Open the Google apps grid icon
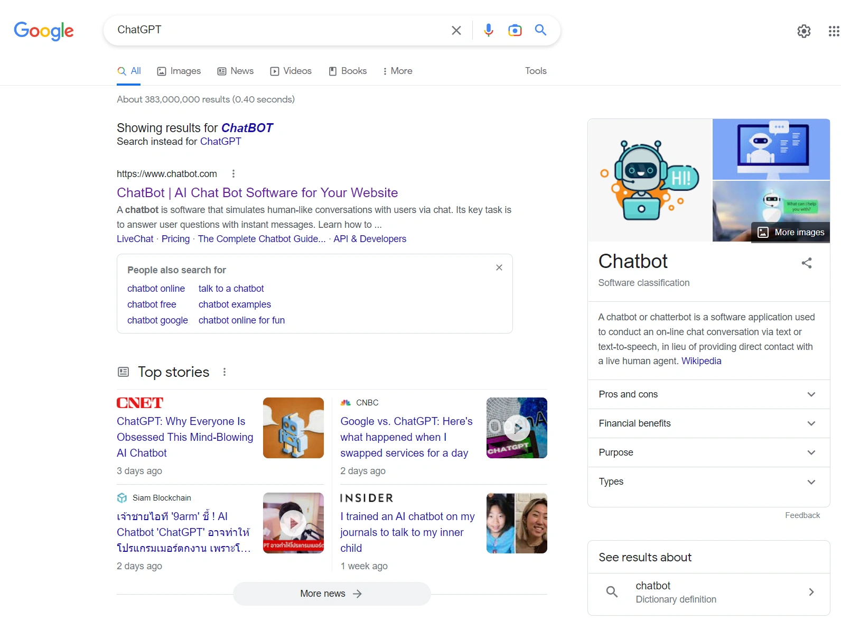Viewport: 841px width, 629px height. click(834, 31)
